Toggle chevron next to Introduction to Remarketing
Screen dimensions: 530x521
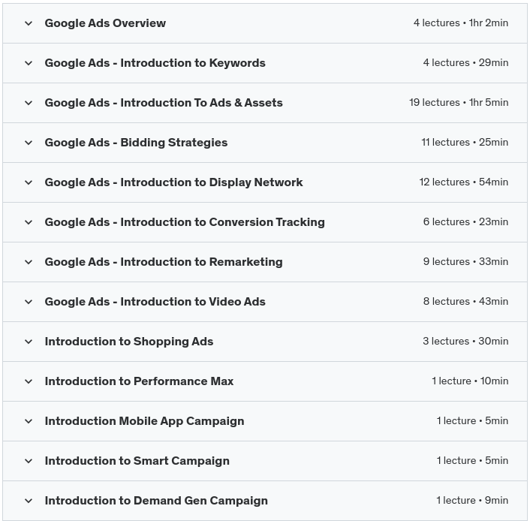[x=29, y=262]
